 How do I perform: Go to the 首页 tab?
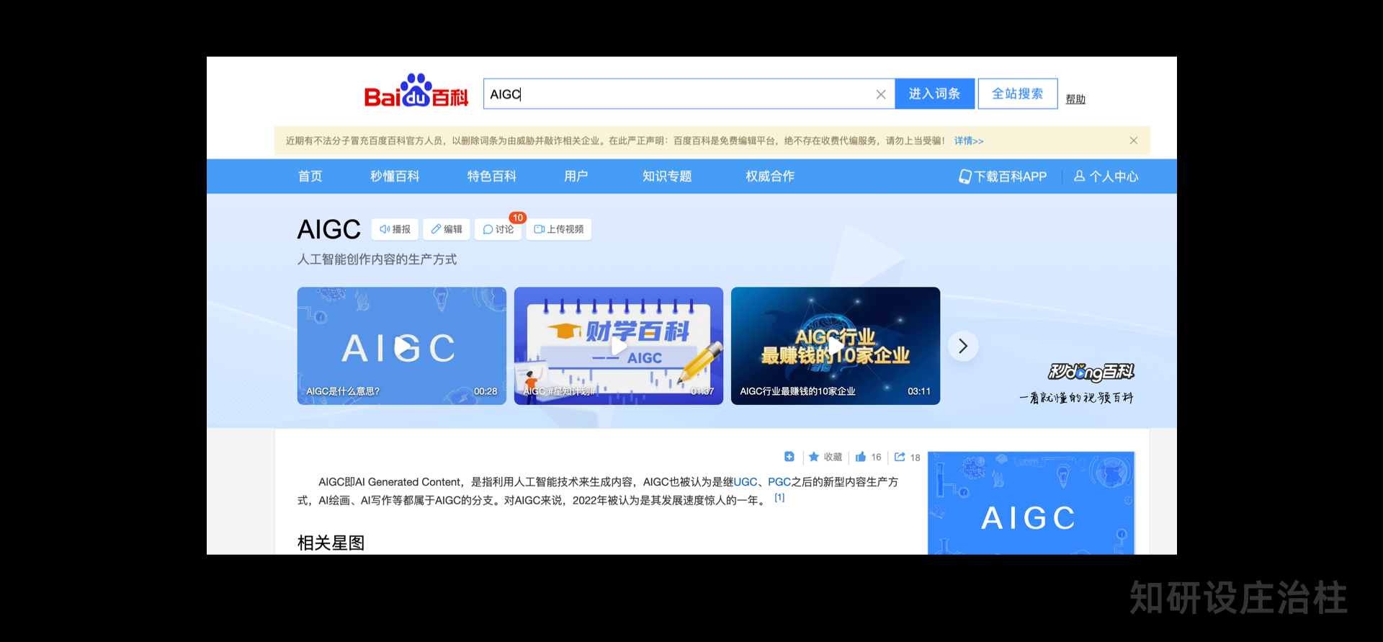[x=310, y=177]
